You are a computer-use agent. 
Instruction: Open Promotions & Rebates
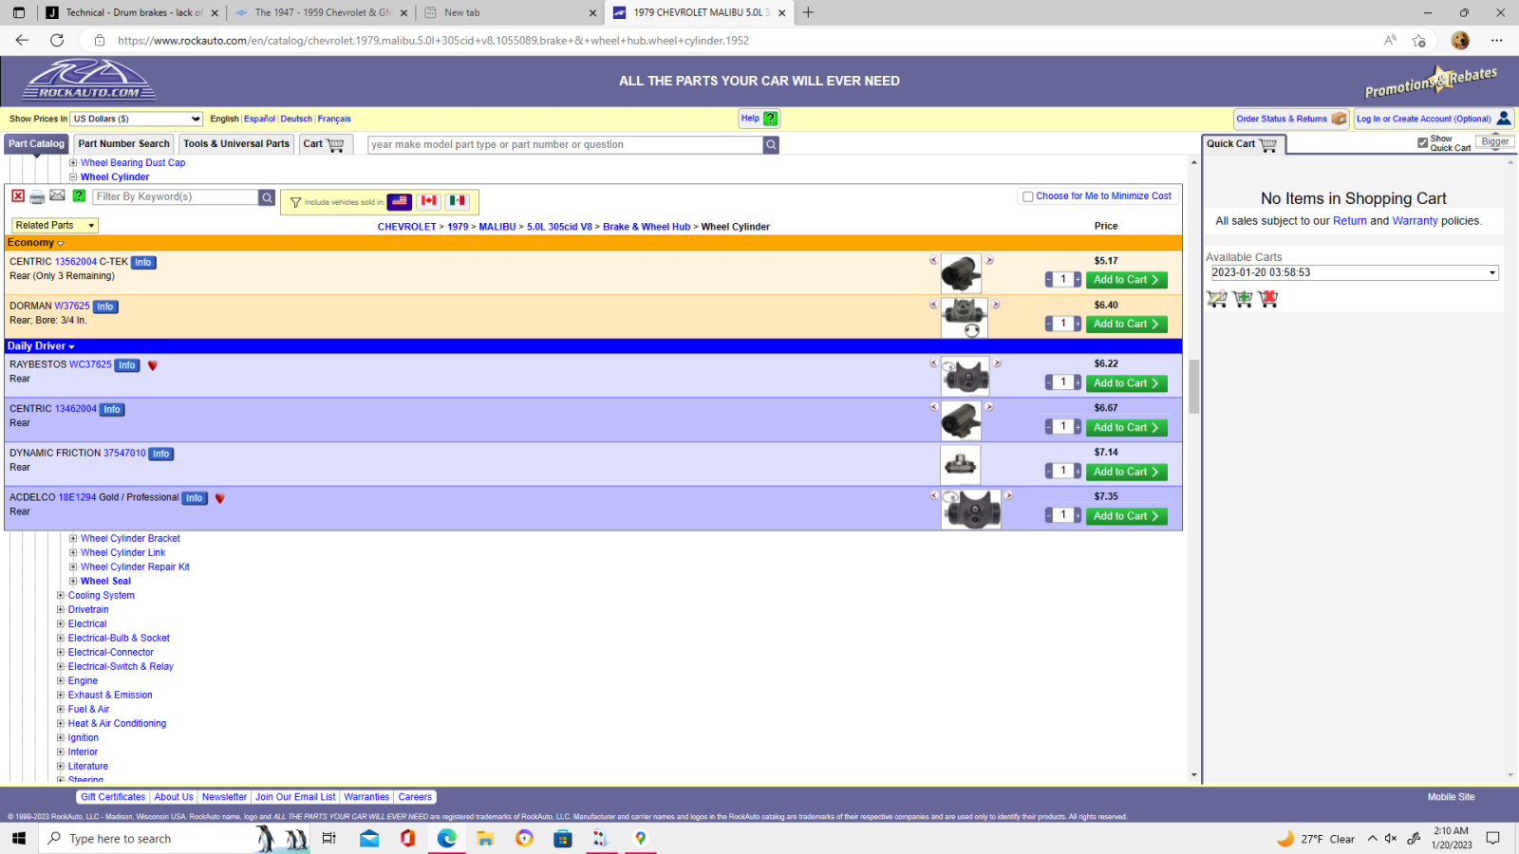(1431, 82)
